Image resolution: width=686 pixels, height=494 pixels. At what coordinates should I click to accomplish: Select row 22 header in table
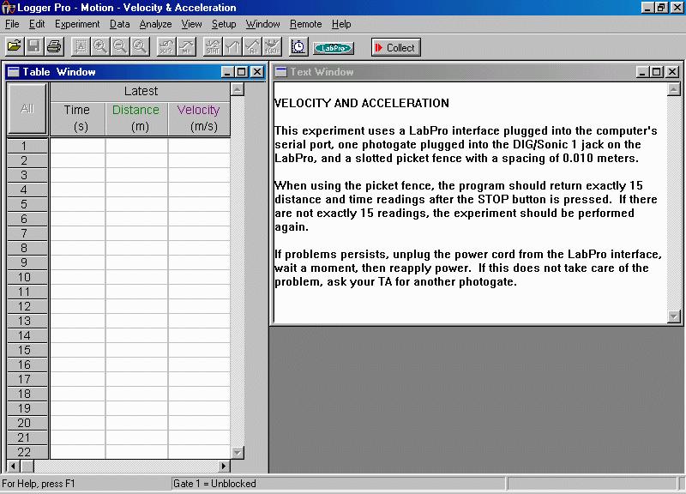[27, 452]
